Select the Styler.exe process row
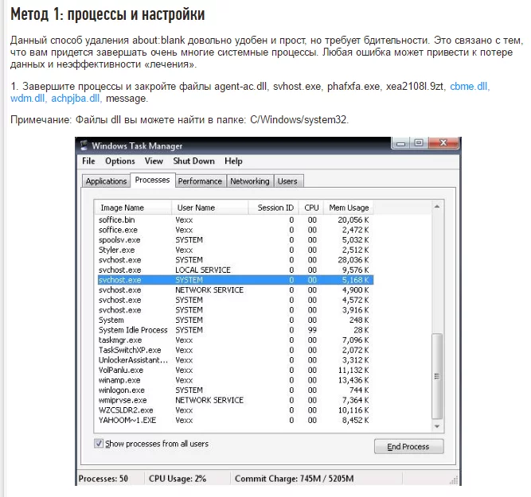Image resolution: width=531 pixels, height=497 pixels. 234,250
